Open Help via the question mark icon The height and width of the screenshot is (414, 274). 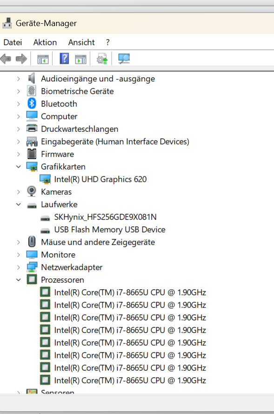tap(64, 58)
